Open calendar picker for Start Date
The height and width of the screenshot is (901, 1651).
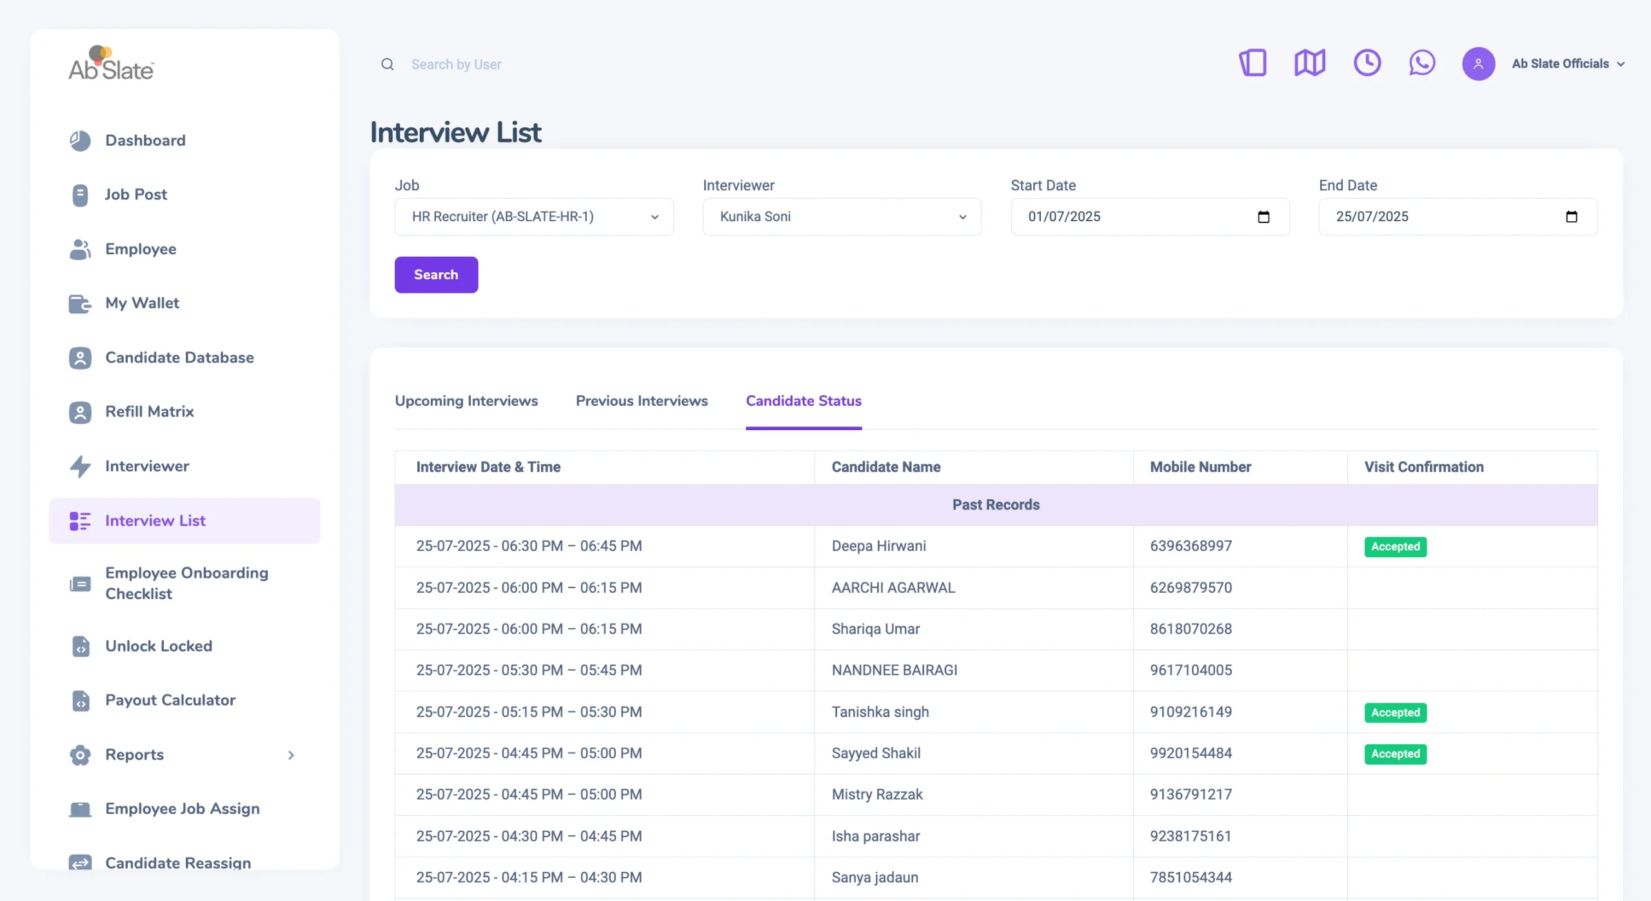(1263, 217)
